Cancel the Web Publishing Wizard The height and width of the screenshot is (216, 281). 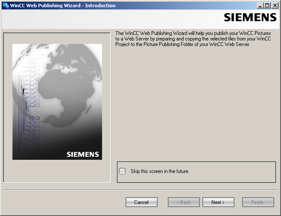[x=141, y=202]
